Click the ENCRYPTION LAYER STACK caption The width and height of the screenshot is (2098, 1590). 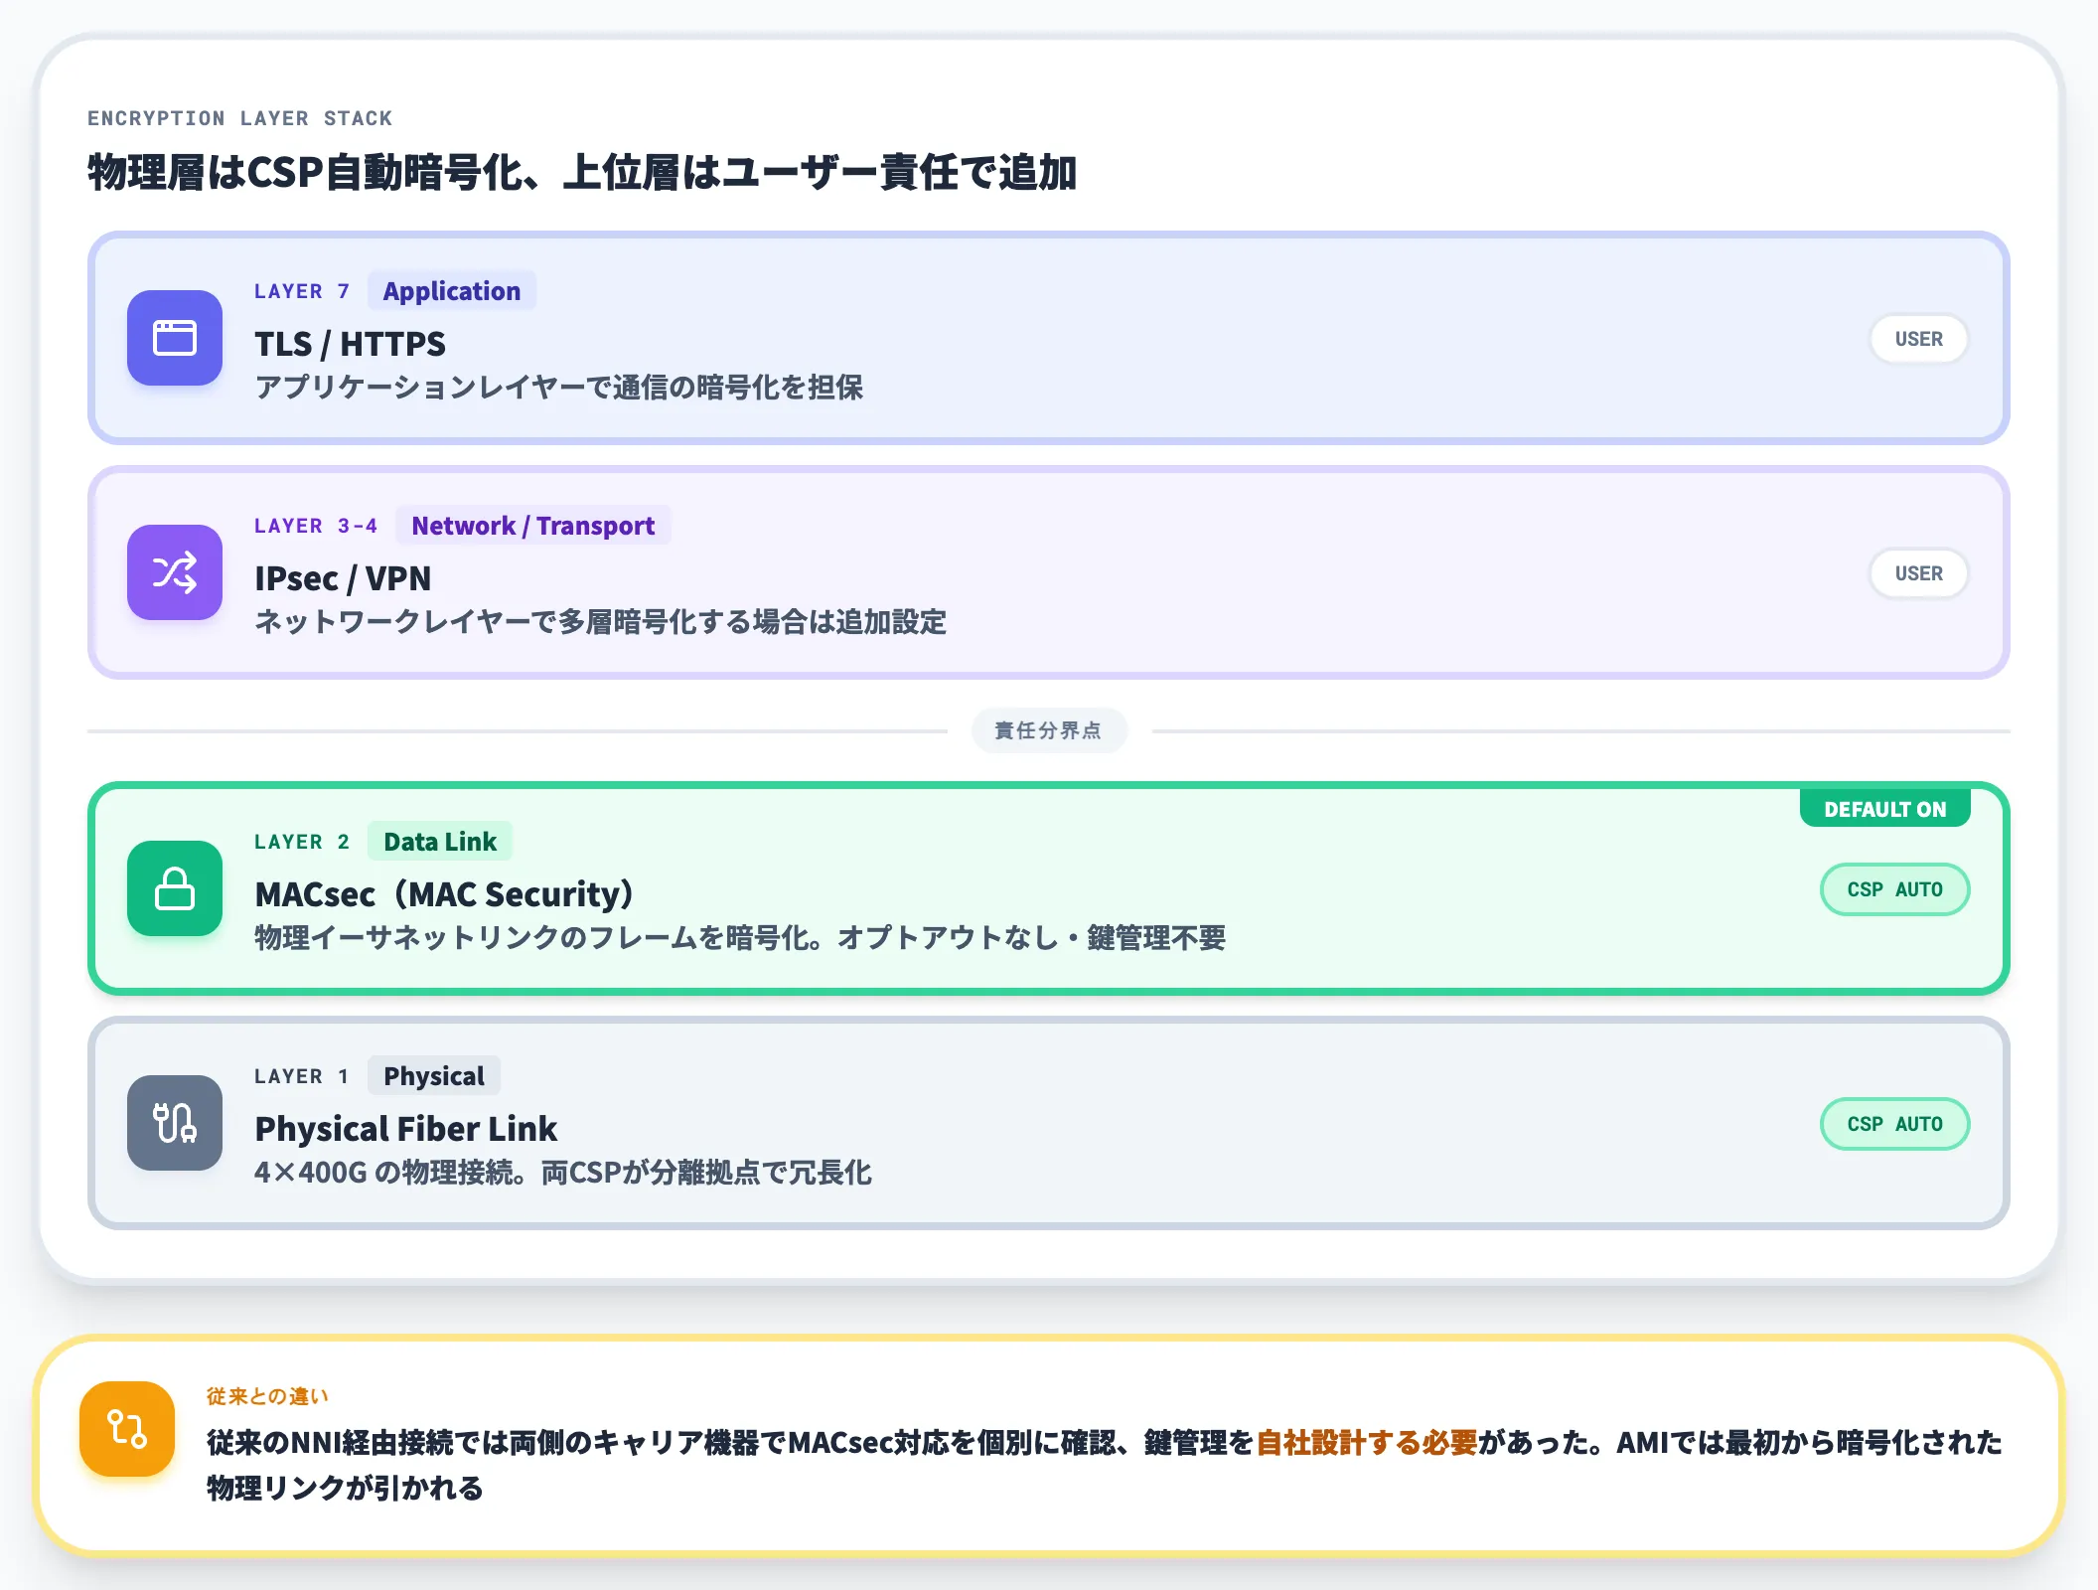[239, 118]
